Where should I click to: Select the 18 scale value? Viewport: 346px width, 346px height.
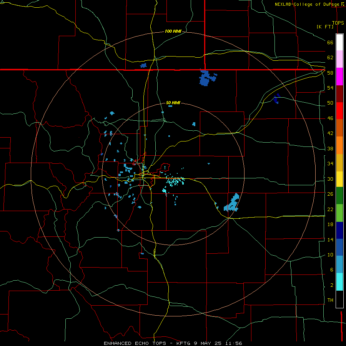pos(330,225)
